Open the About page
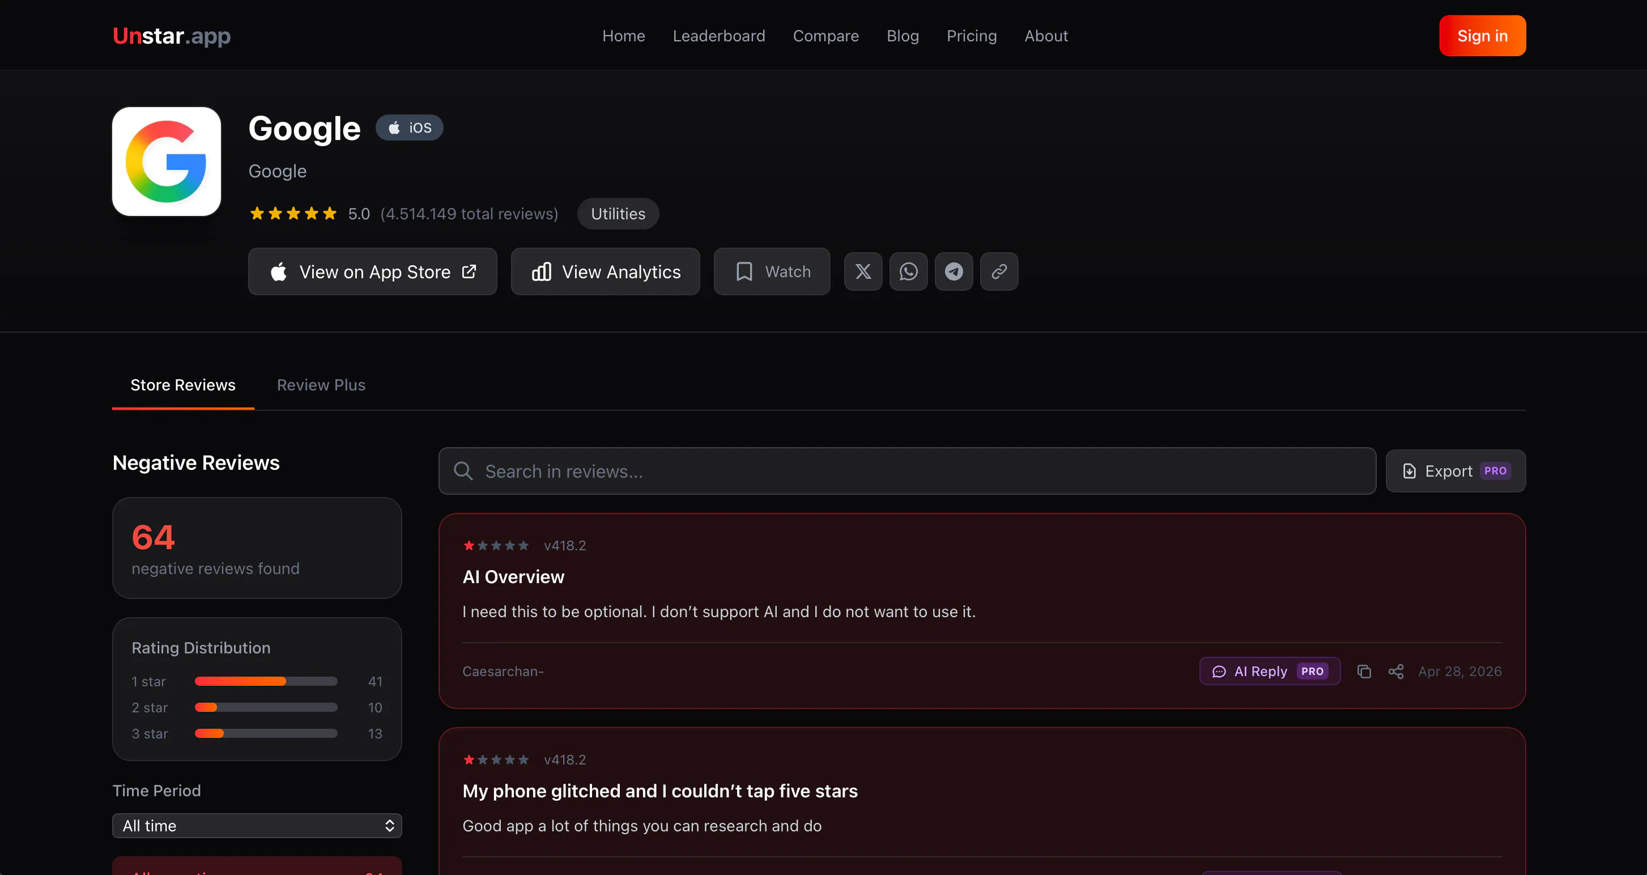1647x875 pixels. [x=1046, y=36]
